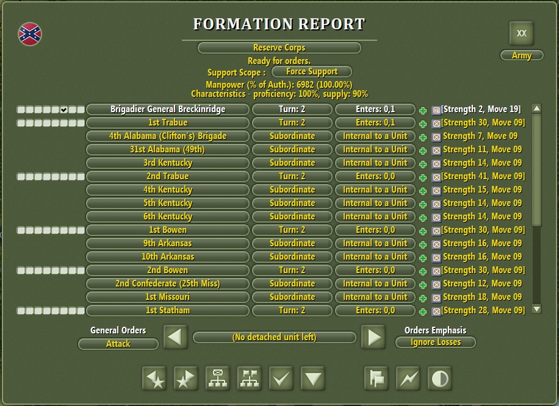The height and width of the screenshot is (406, 559).
Task: Click HQ unit icon in Breckinridge row
Action: (436, 110)
